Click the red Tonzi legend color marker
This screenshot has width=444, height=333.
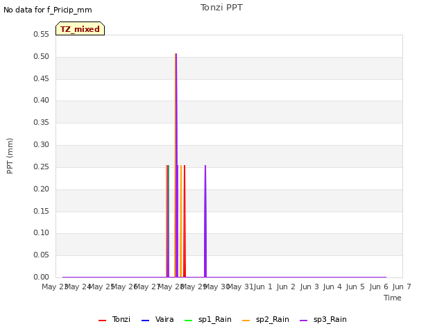(x=102, y=321)
